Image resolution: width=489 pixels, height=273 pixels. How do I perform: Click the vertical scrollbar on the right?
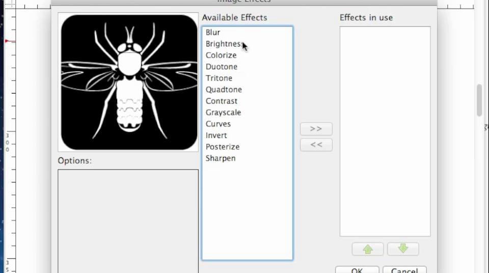coord(479,100)
